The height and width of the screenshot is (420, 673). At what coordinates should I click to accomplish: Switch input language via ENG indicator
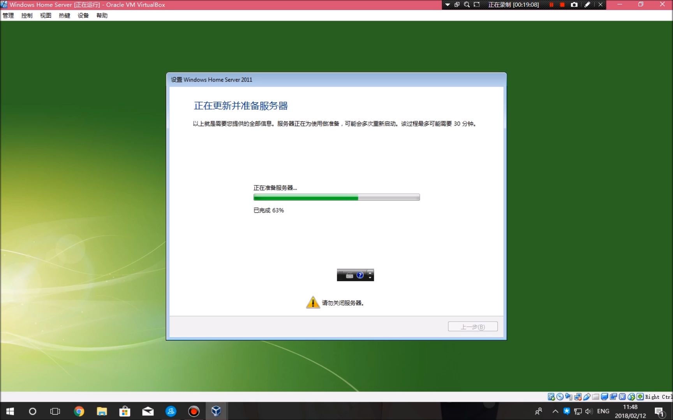coord(603,411)
